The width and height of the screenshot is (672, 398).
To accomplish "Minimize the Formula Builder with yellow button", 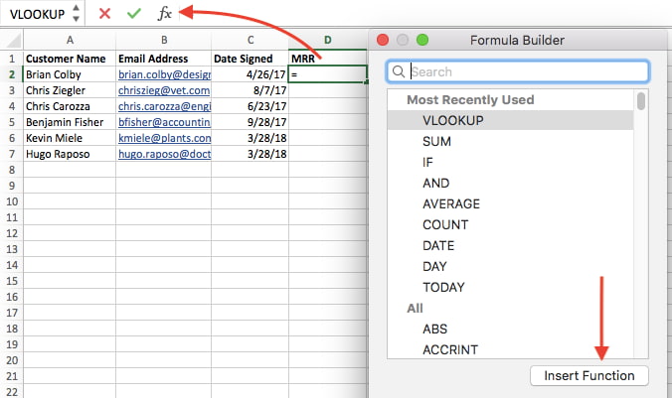I will coord(403,40).
